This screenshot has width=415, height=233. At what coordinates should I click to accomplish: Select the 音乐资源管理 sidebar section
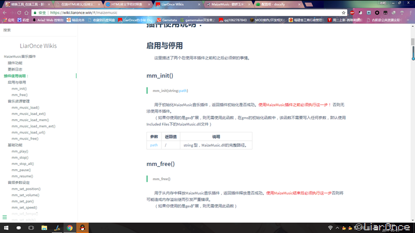pos(18,101)
